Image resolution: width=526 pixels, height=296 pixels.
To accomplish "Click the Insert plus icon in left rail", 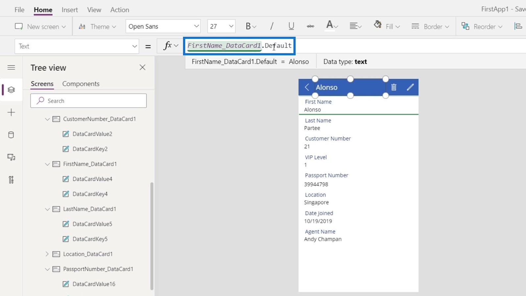I will pos(11,112).
